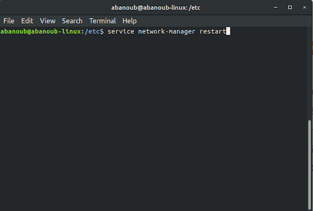Click the "network-manager" text in the command
313x211 pixels.
(165, 32)
